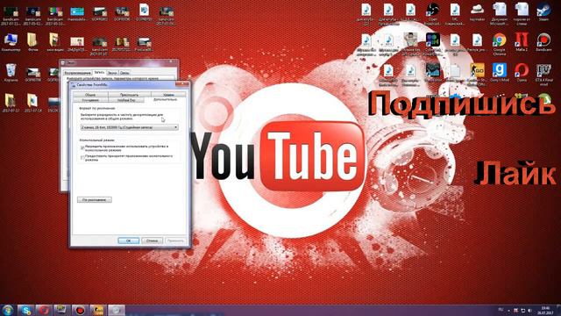Viewport: 561px width, 316px height.
Task: Switch to the Общие tab
Action: (x=90, y=95)
